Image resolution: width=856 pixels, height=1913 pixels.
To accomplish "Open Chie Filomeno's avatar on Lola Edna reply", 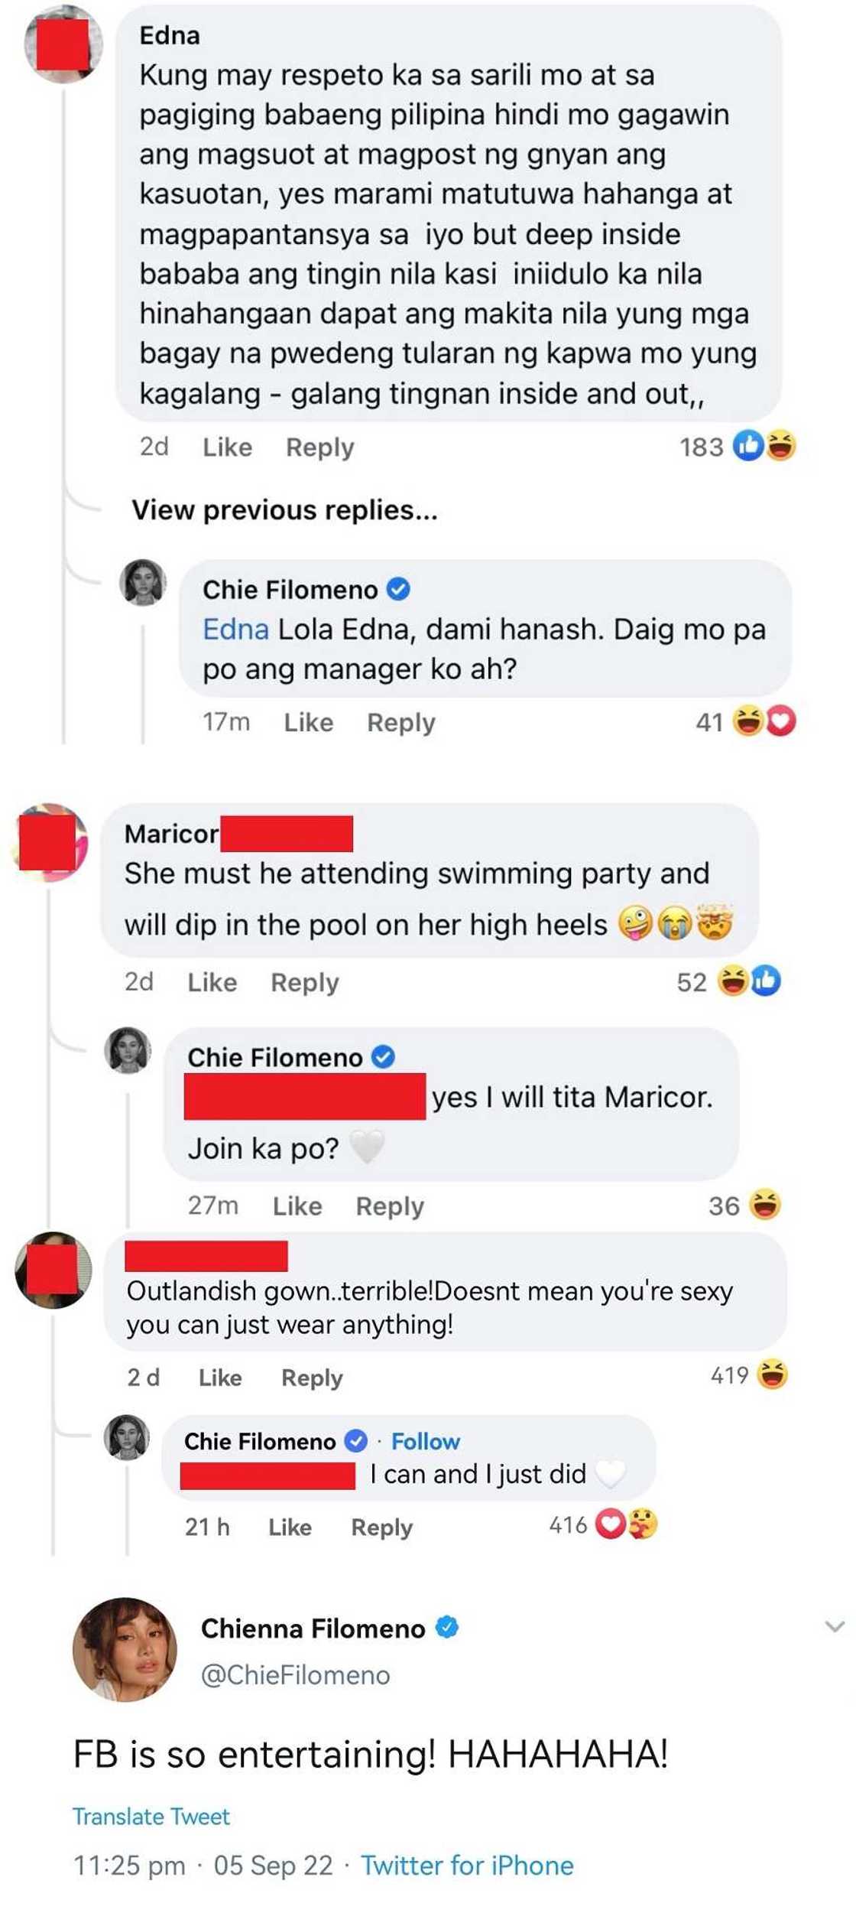I will coord(143,583).
